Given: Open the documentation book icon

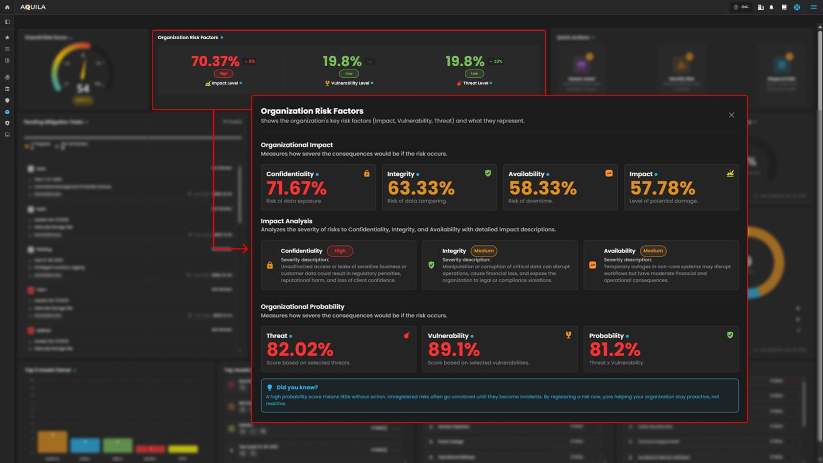Looking at the screenshot, I should [784, 7].
